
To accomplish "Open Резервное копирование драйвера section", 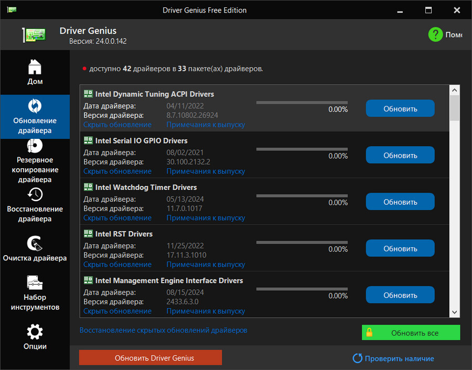I will click(35, 161).
